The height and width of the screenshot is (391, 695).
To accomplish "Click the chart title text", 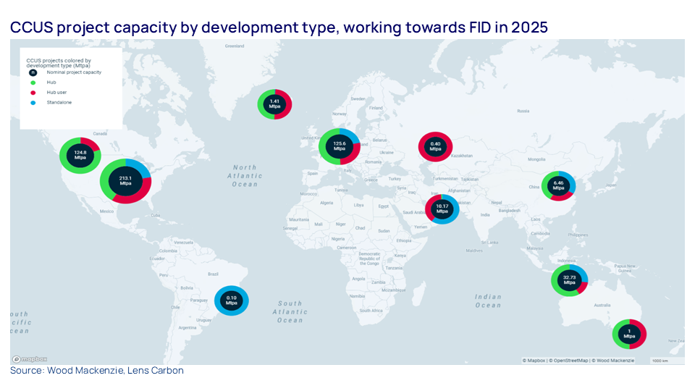I will (278, 28).
